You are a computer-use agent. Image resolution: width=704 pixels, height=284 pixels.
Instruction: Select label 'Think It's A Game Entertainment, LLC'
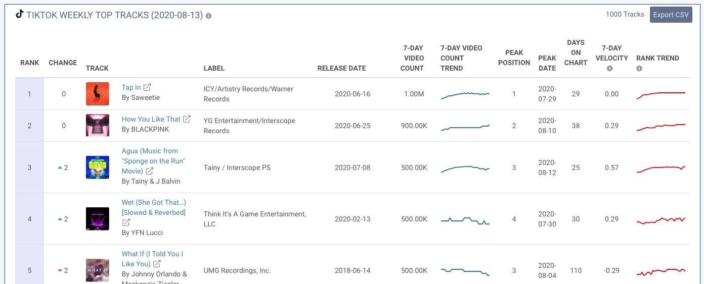pyautogui.click(x=255, y=219)
